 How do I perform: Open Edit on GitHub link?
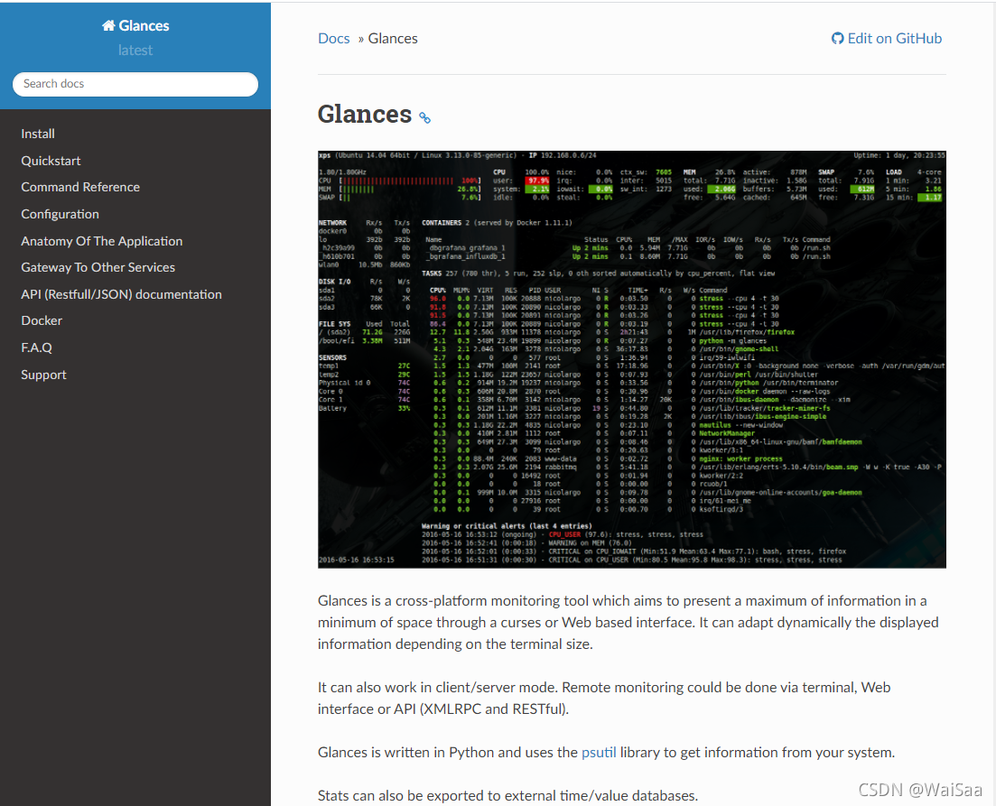tap(887, 39)
